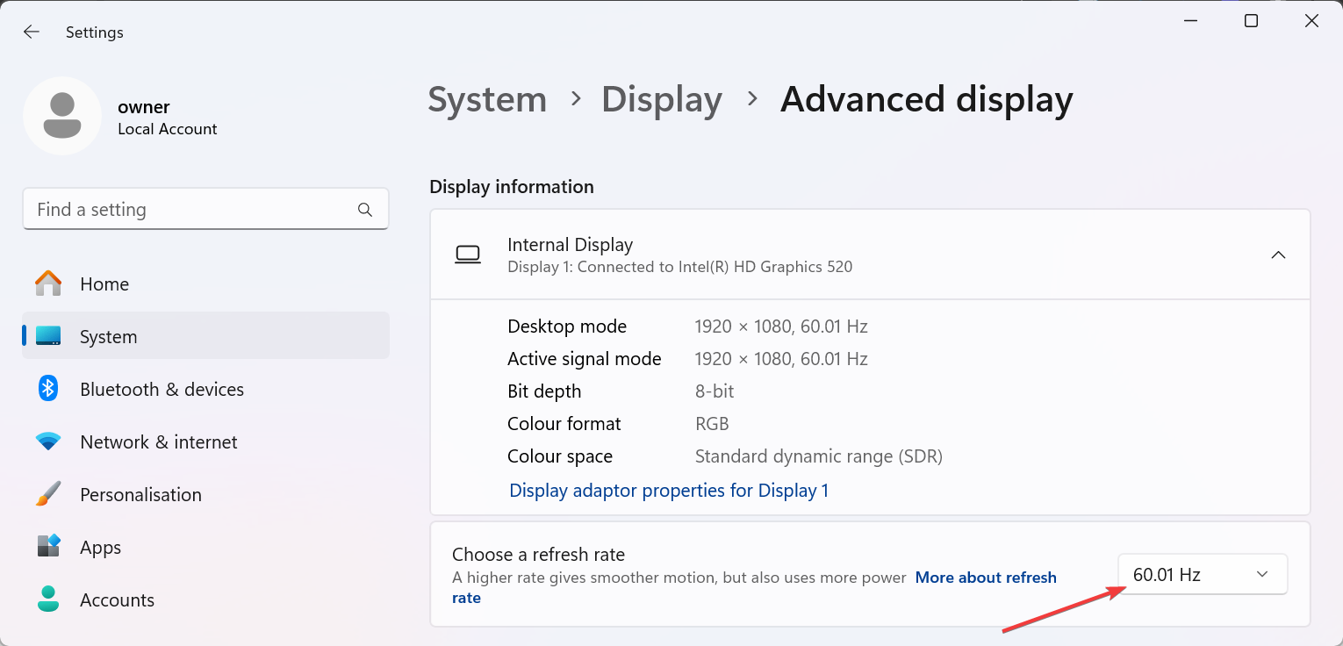
Task: Open the owner profile avatar
Action: click(x=61, y=116)
